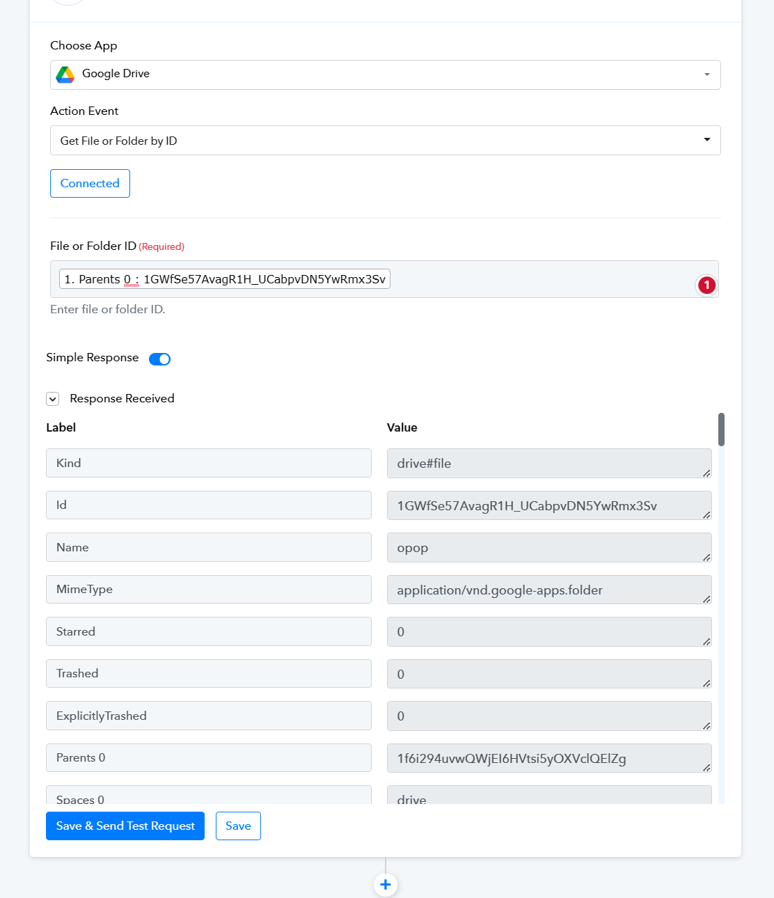Click the Connected button
Viewport: 774px width, 898px height.
90,183
